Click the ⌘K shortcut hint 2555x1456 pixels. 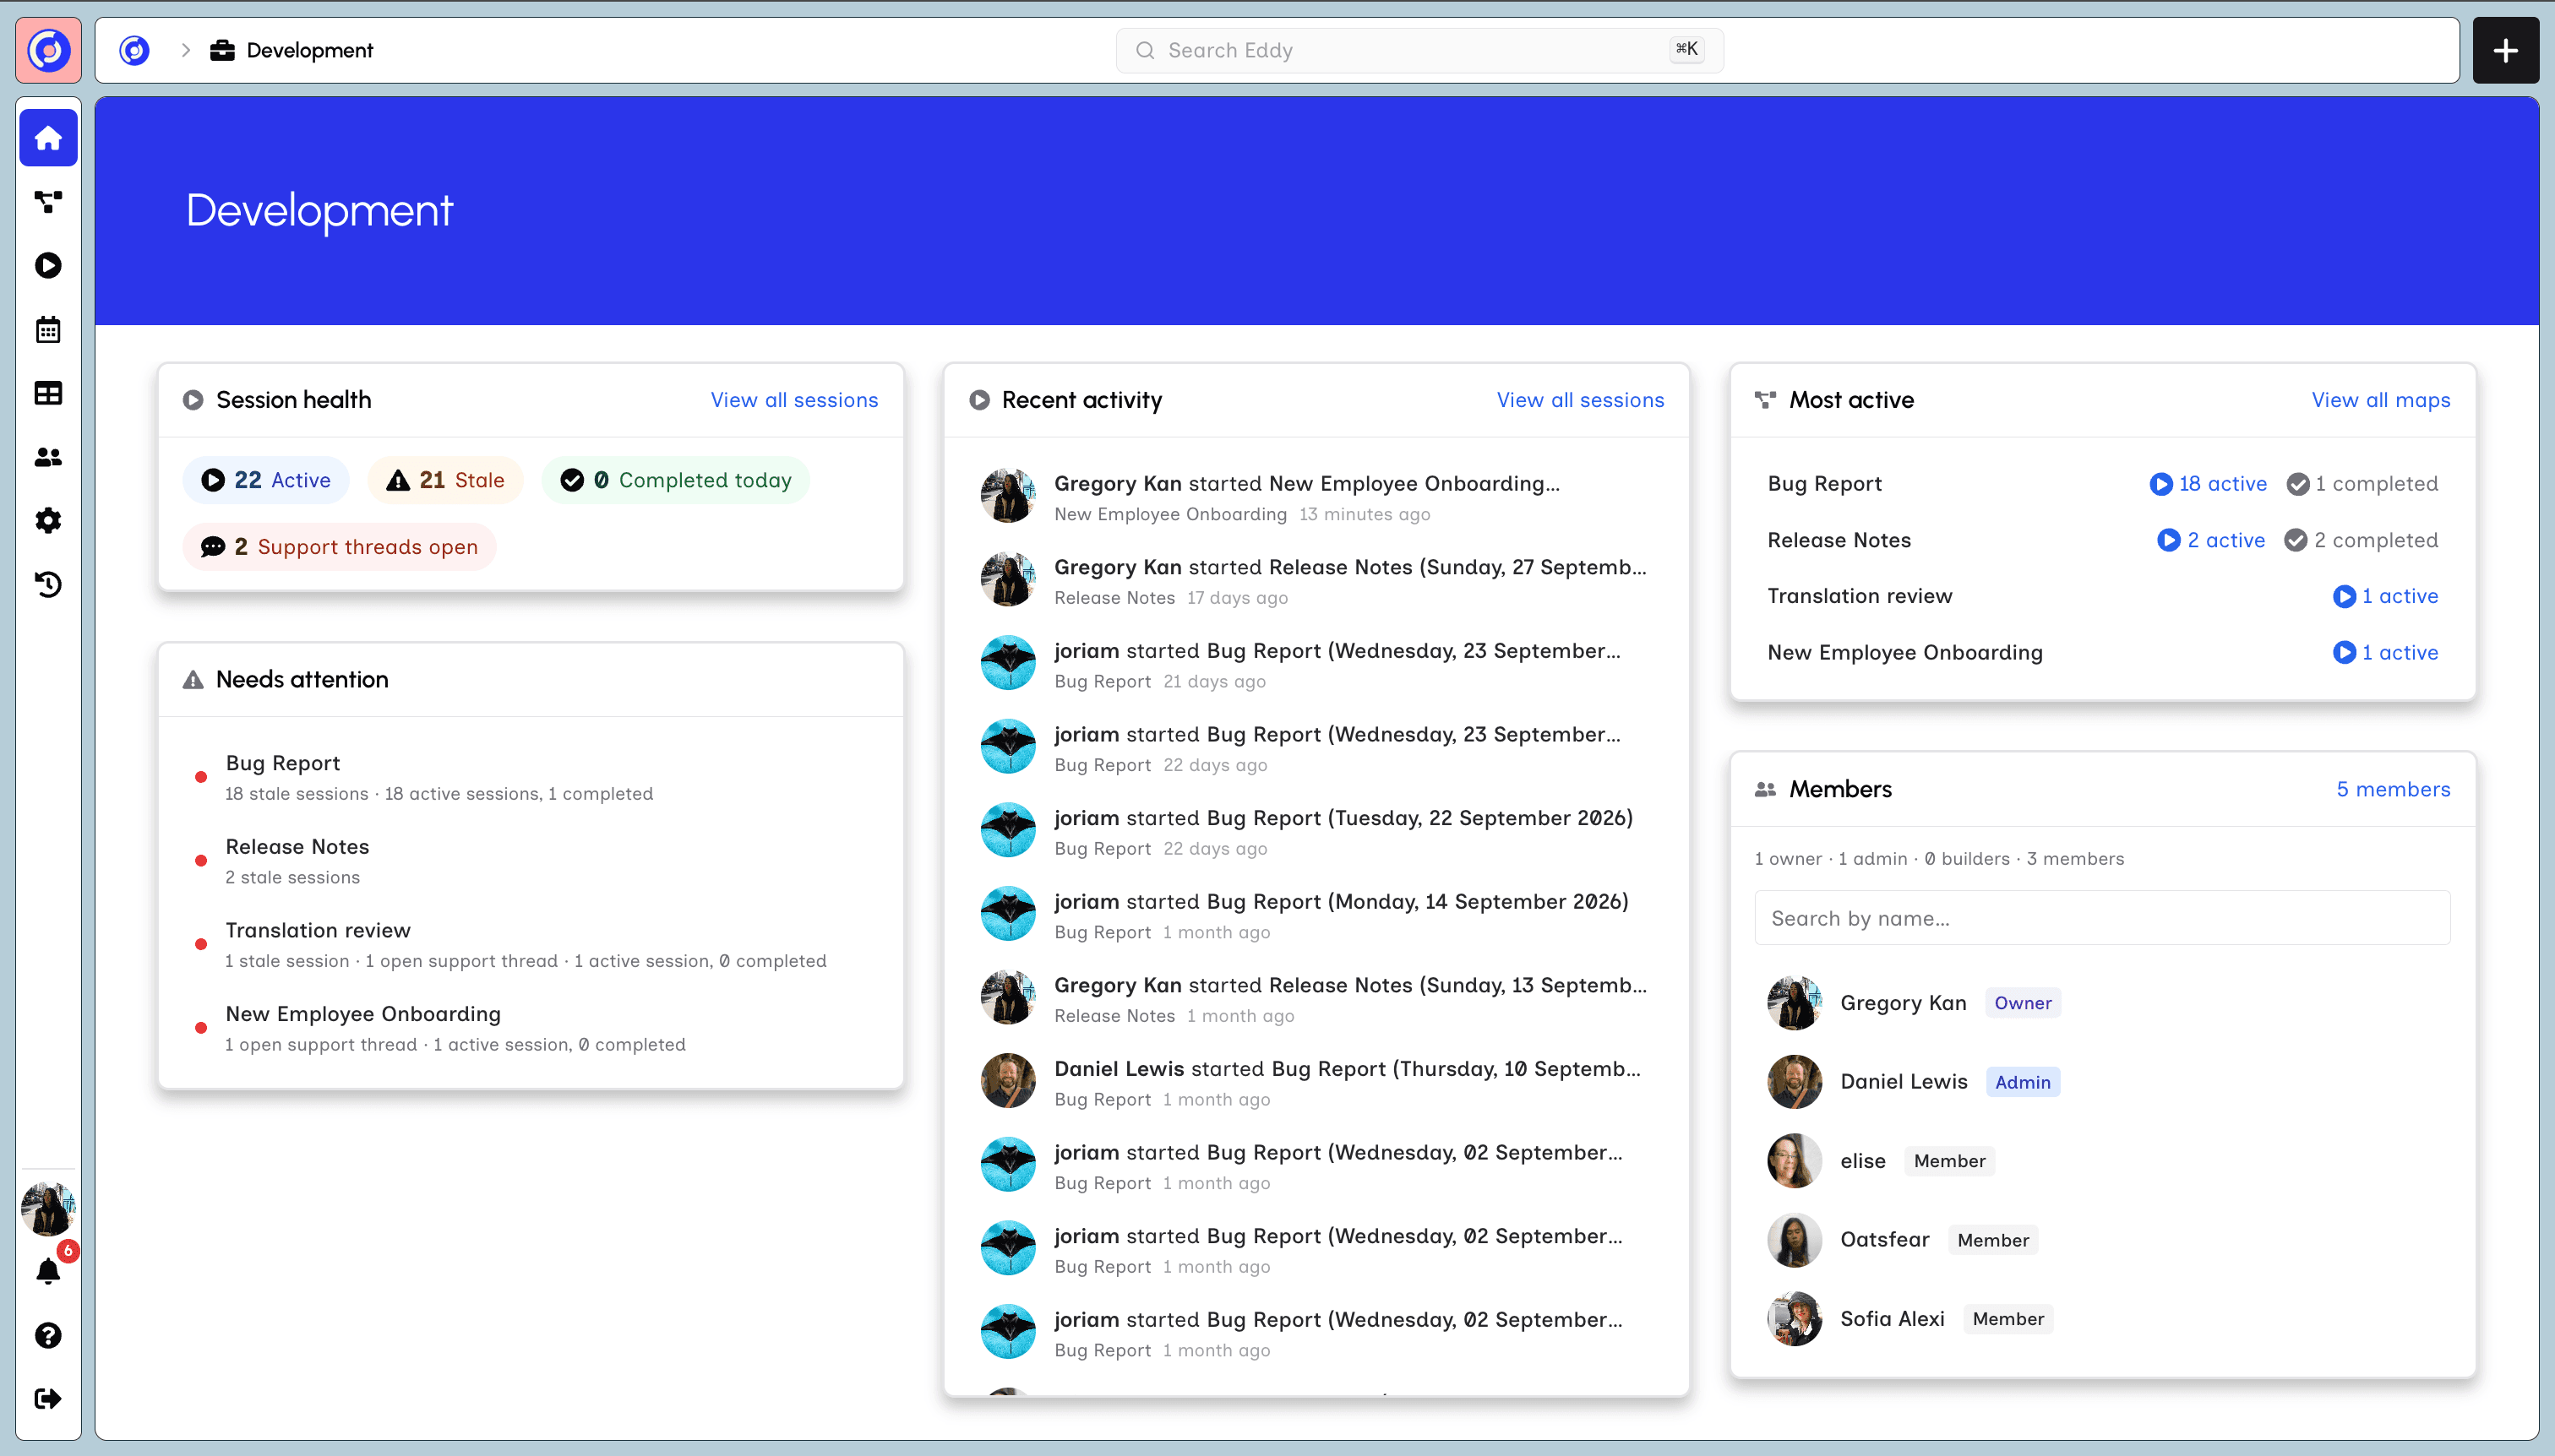point(1686,49)
